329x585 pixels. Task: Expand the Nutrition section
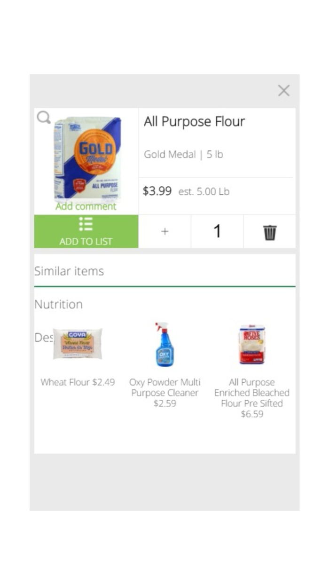pos(58,304)
